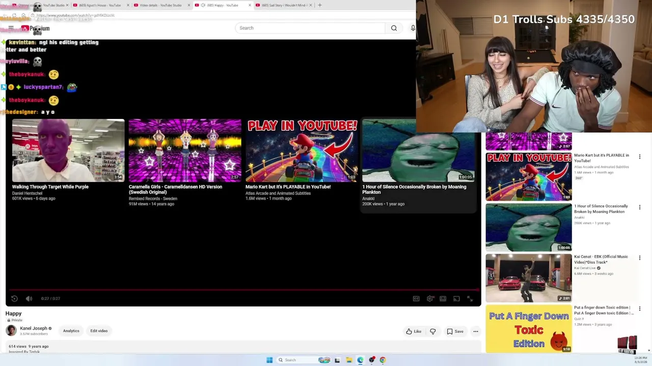Close the Sad Story tab
Viewport: 652px width, 366px height.
pyautogui.click(x=310, y=5)
